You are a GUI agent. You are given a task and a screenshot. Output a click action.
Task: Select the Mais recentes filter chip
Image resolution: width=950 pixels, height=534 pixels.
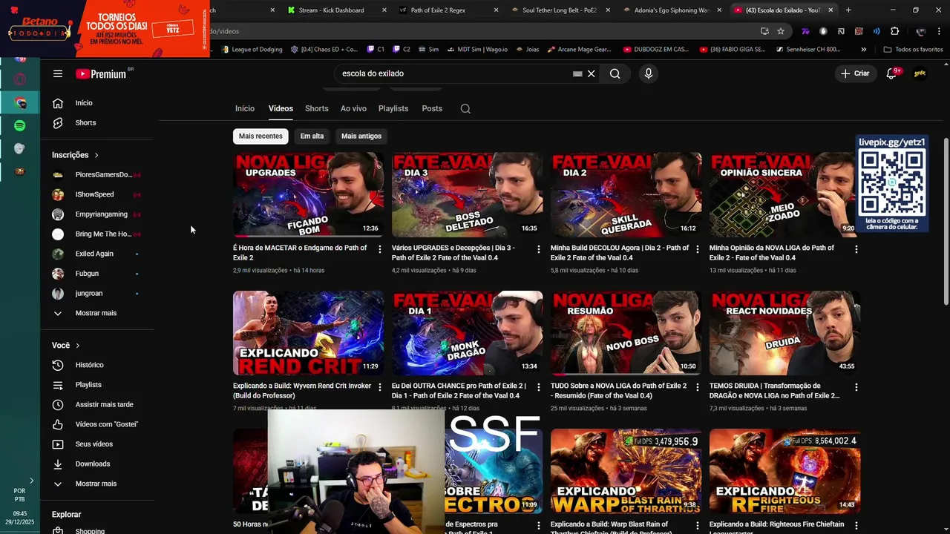261,136
